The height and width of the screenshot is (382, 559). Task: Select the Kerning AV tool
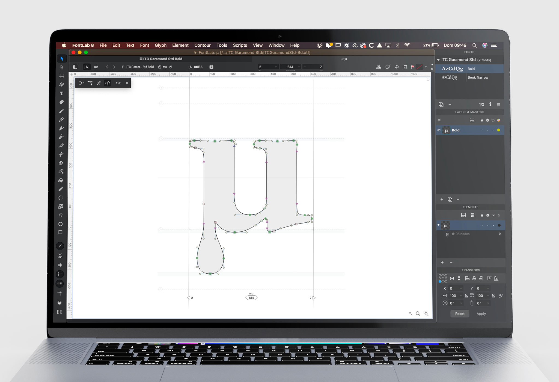[61, 85]
